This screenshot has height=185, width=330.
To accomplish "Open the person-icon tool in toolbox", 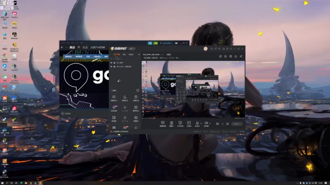I will pyautogui.click(x=125, y=98).
